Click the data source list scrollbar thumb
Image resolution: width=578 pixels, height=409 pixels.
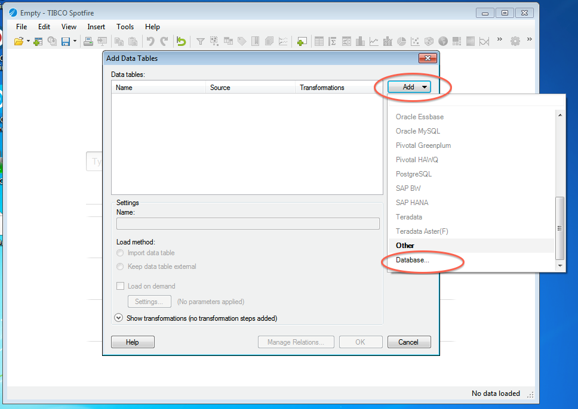coord(559,227)
